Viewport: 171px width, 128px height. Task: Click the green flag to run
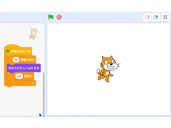tap(51, 17)
